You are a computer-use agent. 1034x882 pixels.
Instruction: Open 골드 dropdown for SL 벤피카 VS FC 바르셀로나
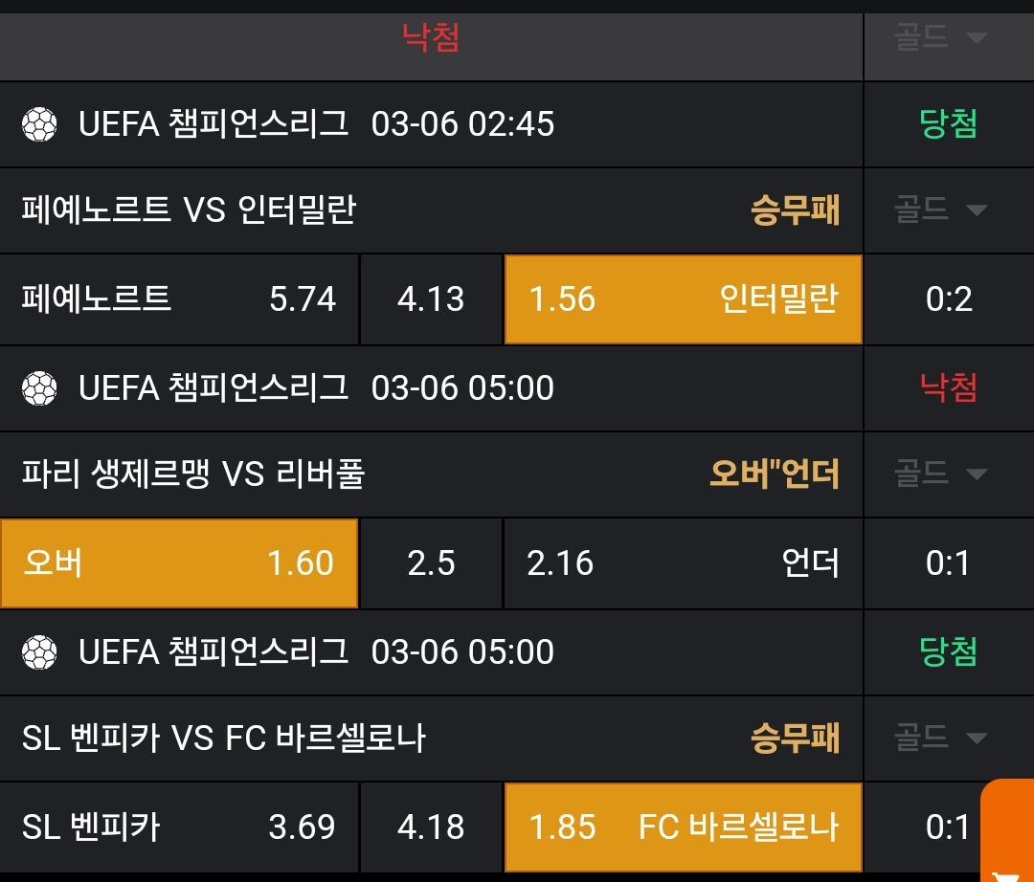click(x=940, y=738)
